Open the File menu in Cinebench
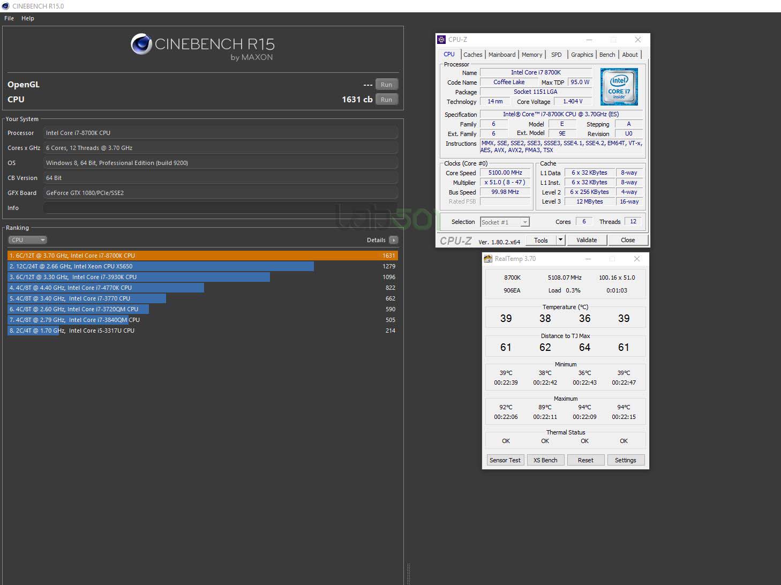The height and width of the screenshot is (585, 781). 9,18
